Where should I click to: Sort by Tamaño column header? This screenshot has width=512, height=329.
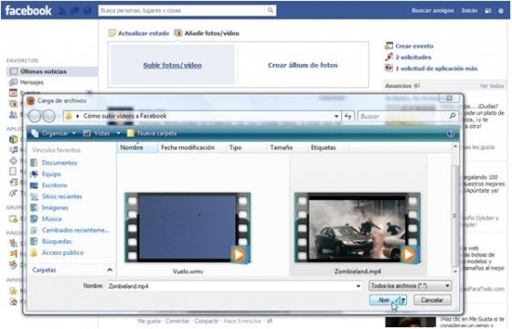pyautogui.click(x=288, y=147)
